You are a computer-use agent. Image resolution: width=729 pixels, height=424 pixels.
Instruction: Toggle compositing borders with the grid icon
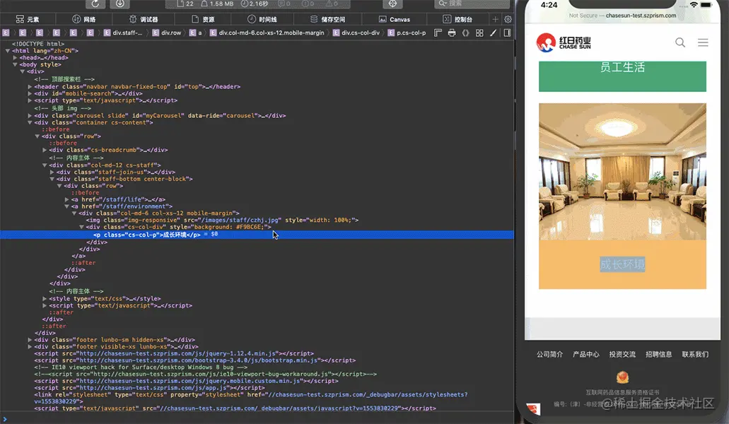[x=479, y=33]
